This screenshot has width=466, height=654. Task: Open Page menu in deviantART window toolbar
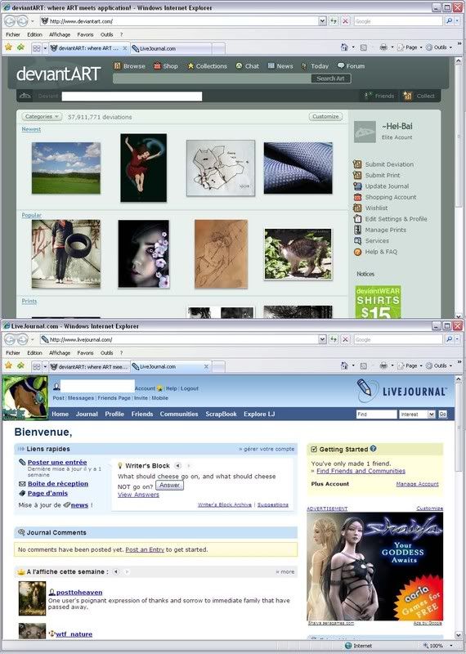tap(410, 47)
